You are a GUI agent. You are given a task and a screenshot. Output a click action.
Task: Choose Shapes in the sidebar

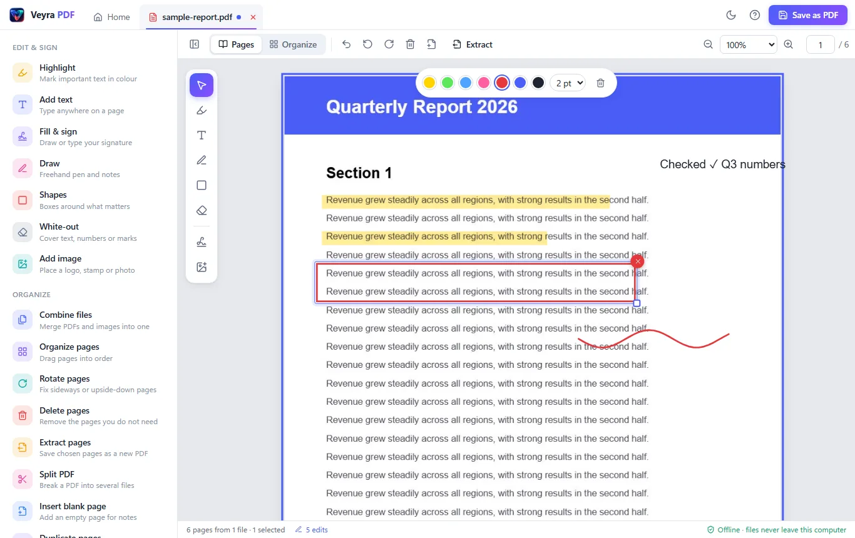(88, 200)
